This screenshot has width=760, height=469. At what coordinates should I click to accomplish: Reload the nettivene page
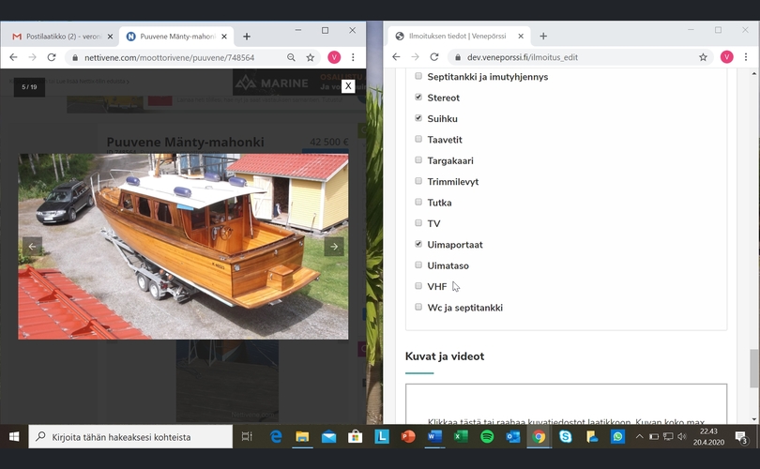(x=52, y=57)
